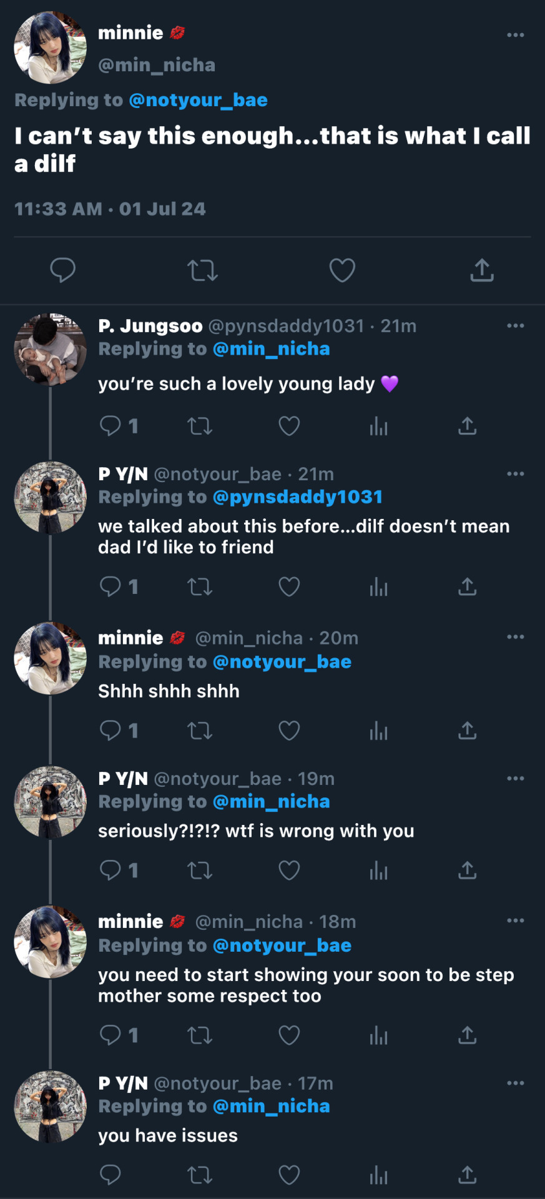
Task: Open minnie's profile picture on main tweet
Action: pyautogui.click(x=50, y=47)
